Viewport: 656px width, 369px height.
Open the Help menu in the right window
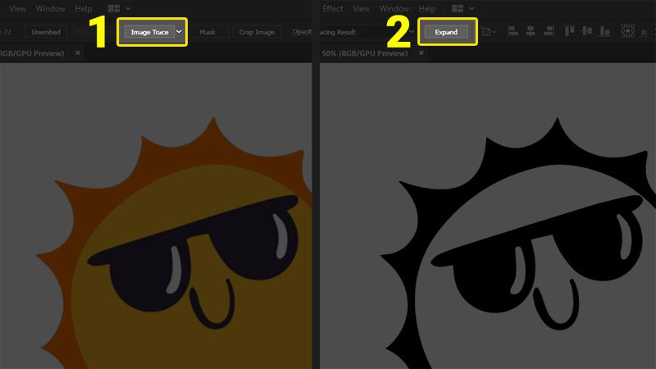[426, 8]
